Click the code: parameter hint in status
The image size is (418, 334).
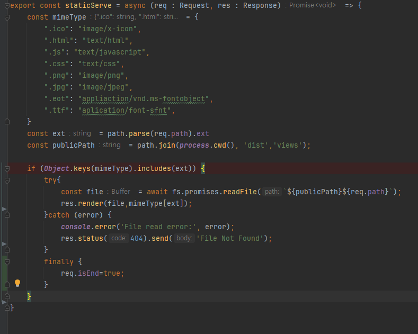click(119, 238)
